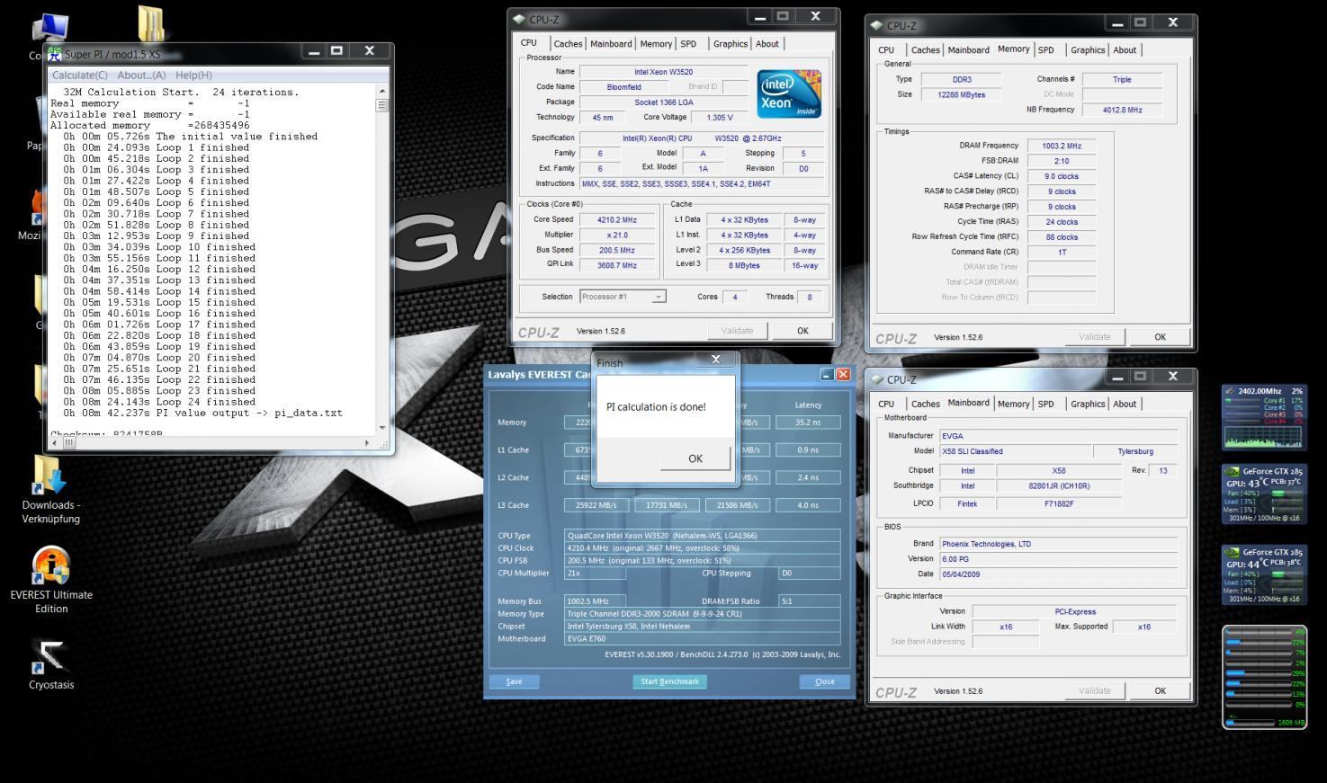Click the DRAM Frequency value 1003.2 MHz
1327x783 pixels.
(x=1062, y=146)
